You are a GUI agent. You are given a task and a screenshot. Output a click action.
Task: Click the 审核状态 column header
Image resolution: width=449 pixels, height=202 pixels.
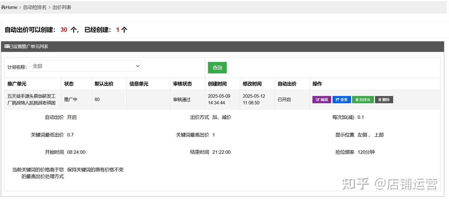(182, 84)
